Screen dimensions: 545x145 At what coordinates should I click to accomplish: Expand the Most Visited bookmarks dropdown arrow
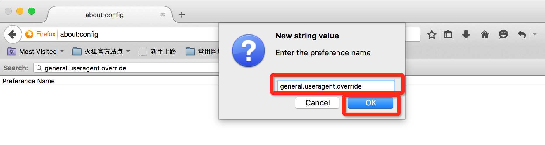pyautogui.click(x=62, y=52)
